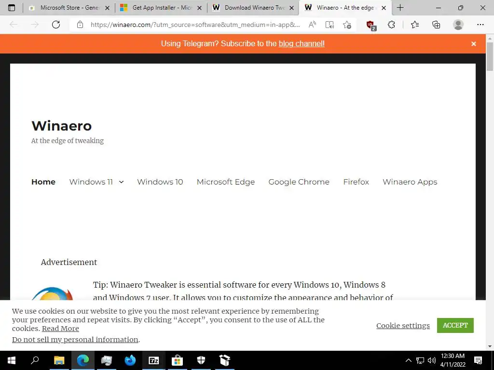Go back to the previous page
The width and height of the screenshot is (494, 370).
14,25
